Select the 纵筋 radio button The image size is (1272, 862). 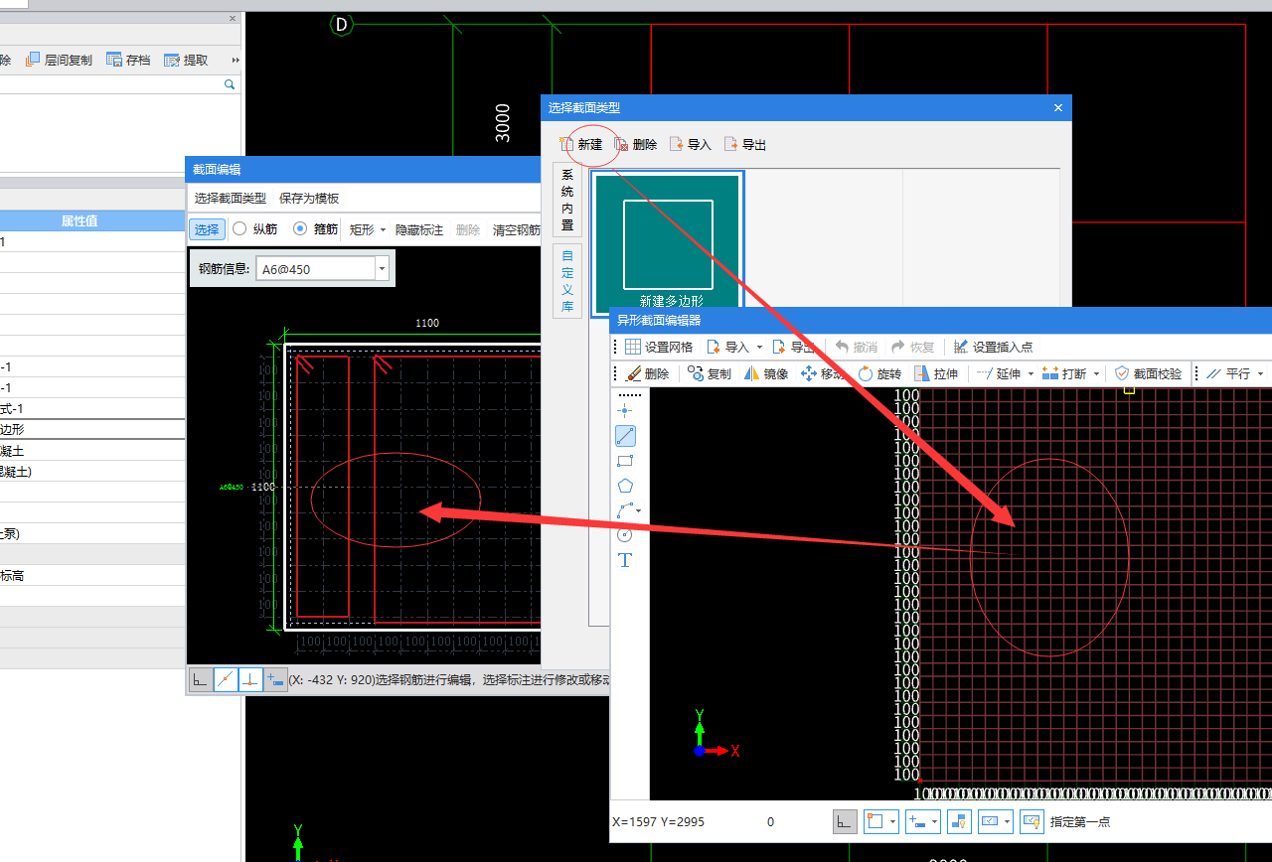239,228
